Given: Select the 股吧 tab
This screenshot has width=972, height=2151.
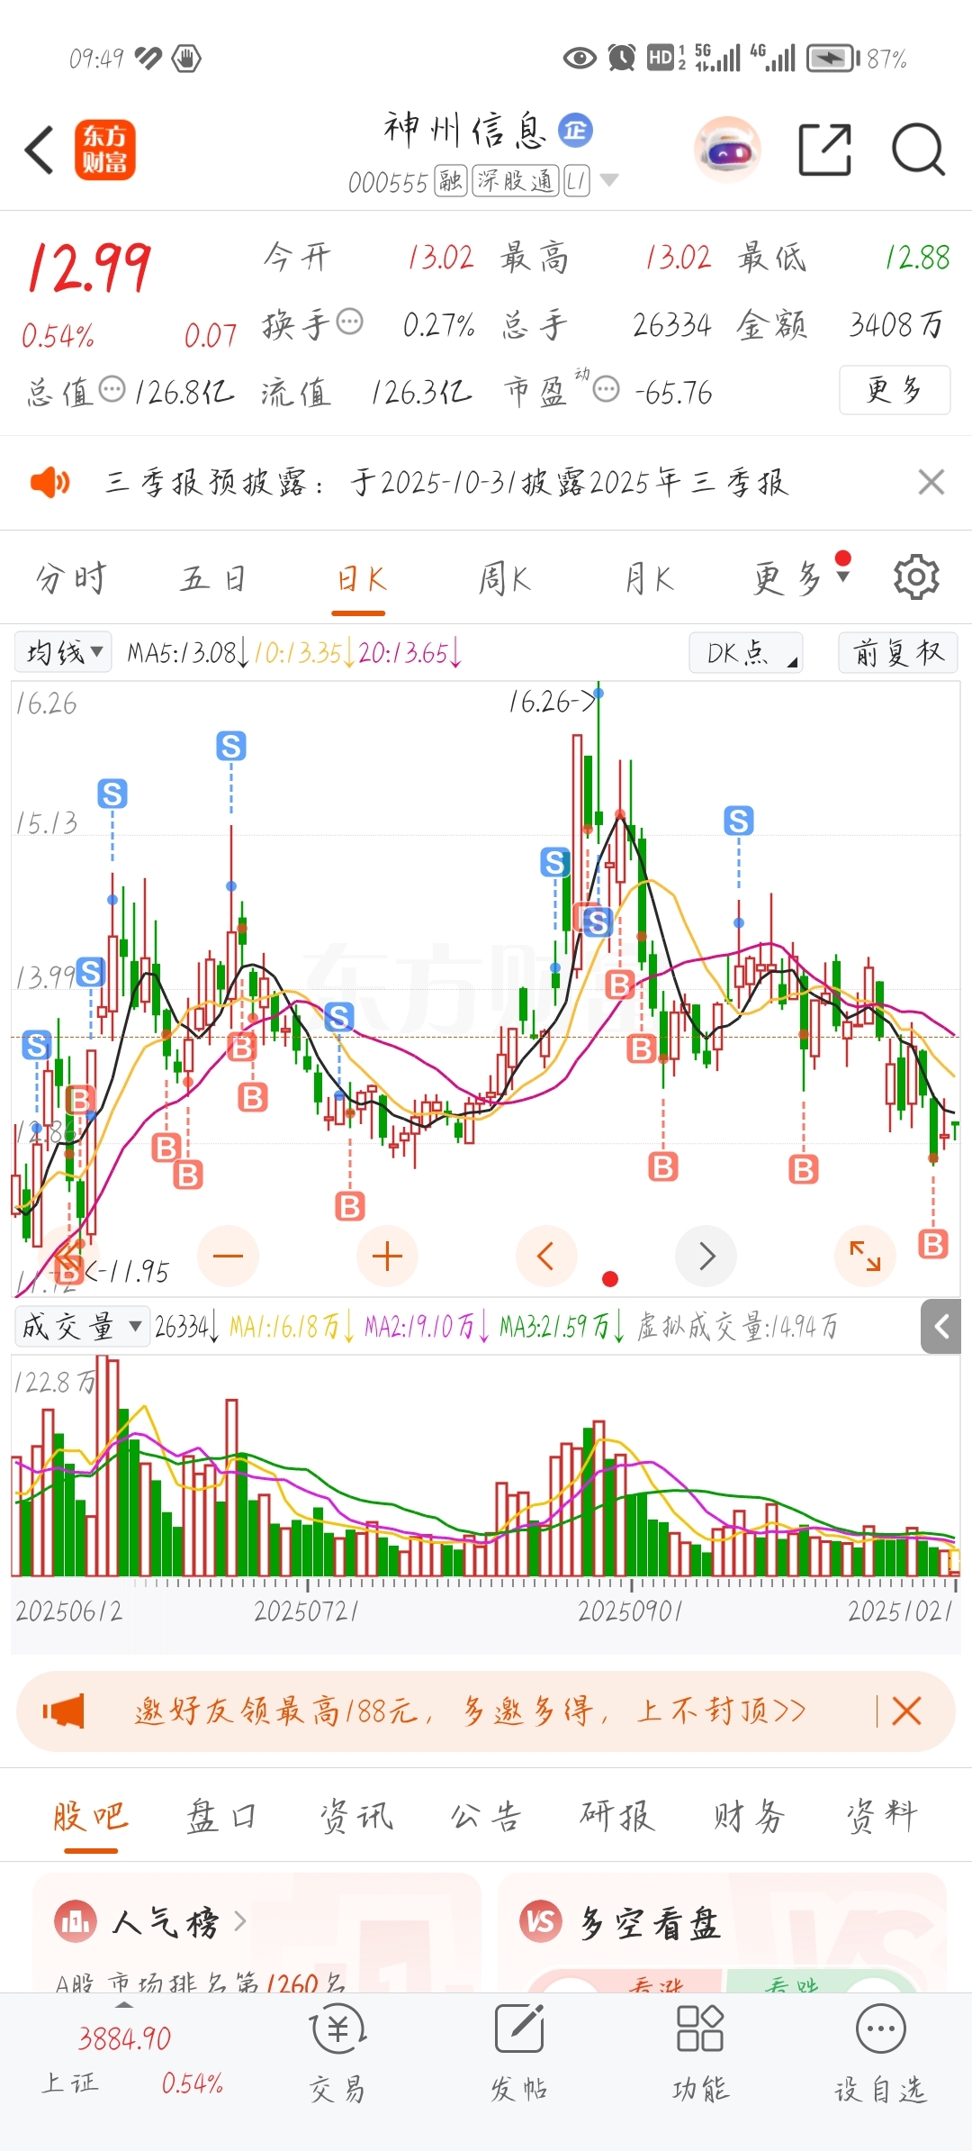Looking at the screenshot, I should 90,1815.
